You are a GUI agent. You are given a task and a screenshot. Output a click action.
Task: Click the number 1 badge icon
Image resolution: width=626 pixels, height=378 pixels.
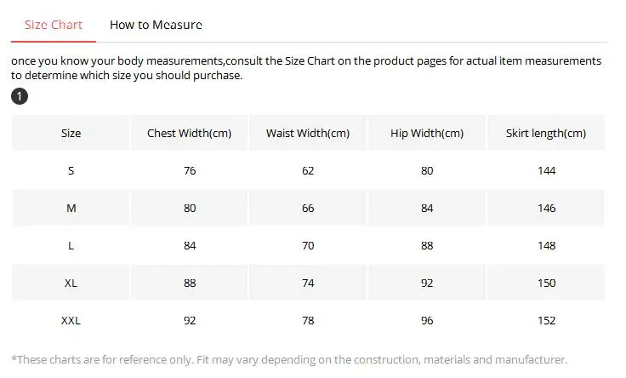pyautogui.click(x=20, y=97)
